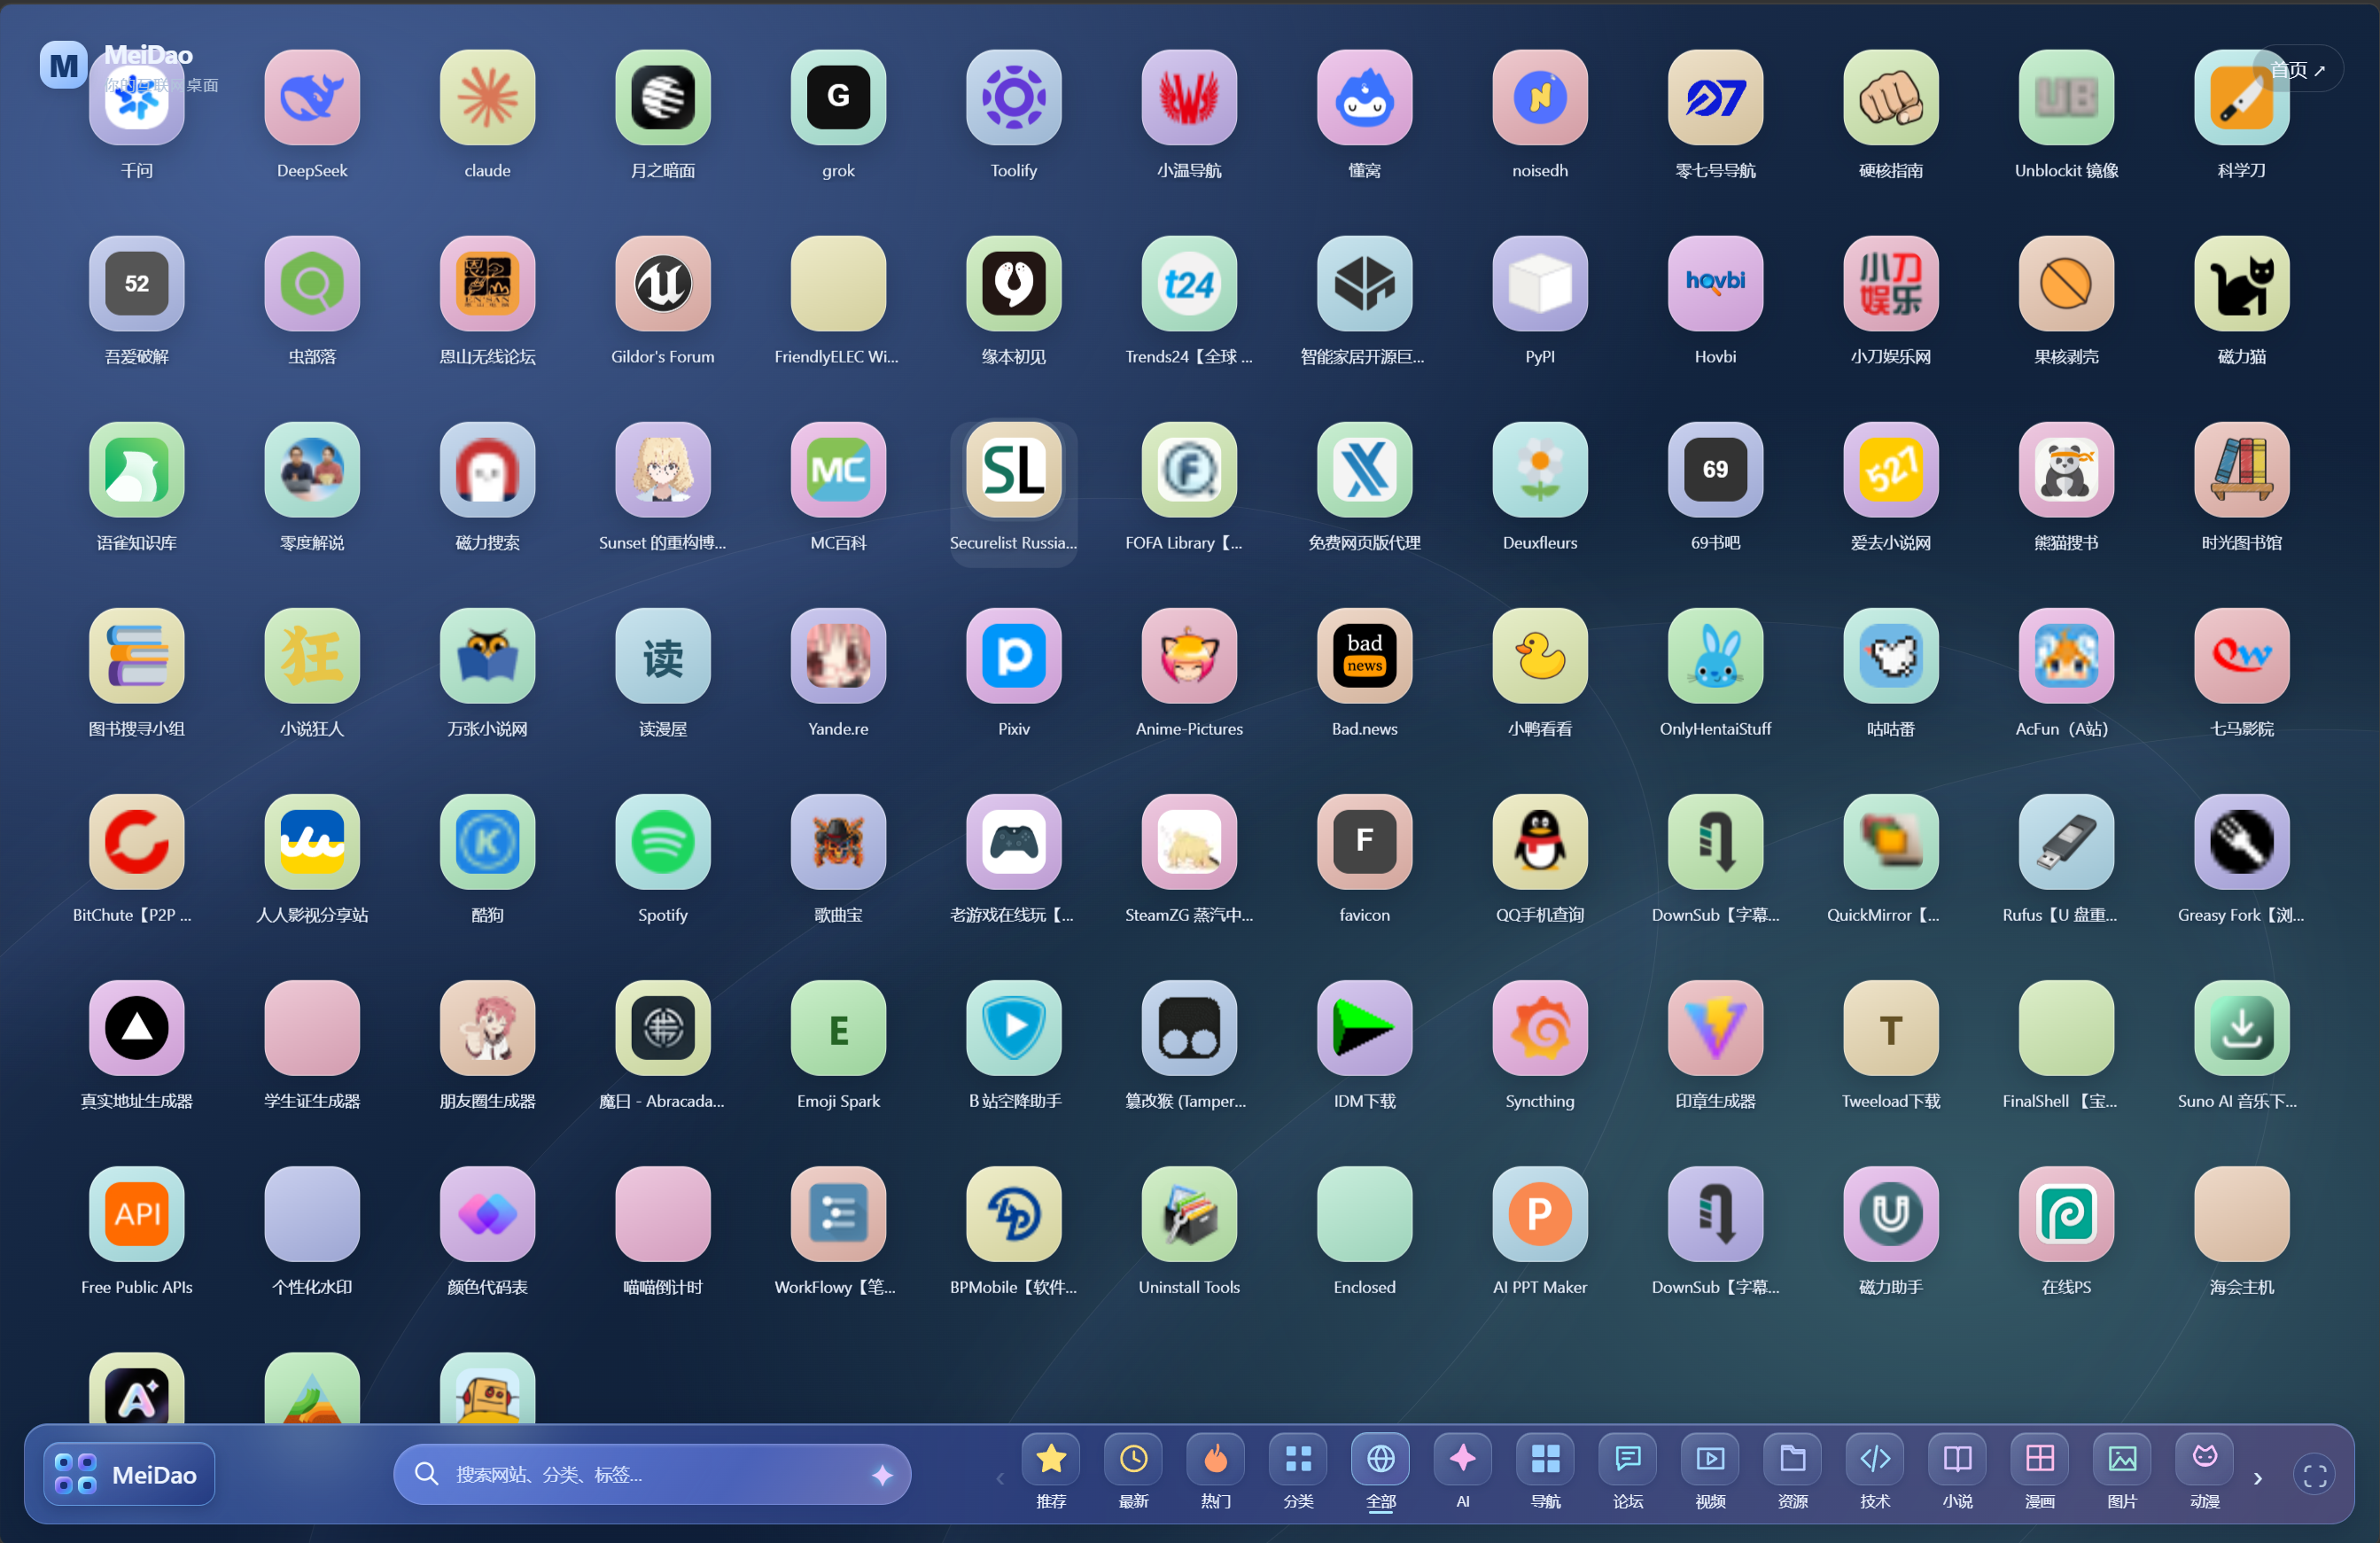Viewport: 2380px width, 1543px height.
Task: Open the 技术 code tab
Action: (1875, 1473)
